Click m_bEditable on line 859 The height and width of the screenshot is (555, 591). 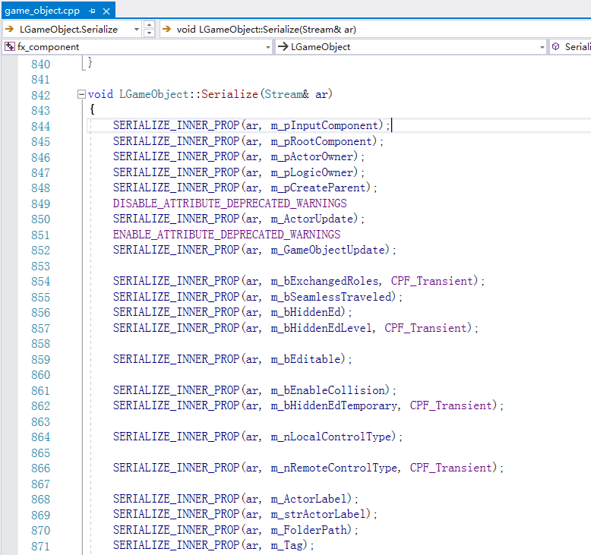pyautogui.click(x=305, y=359)
